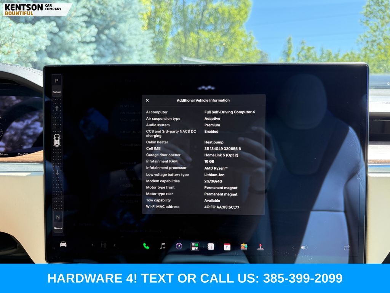The width and height of the screenshot is (390, 293).
Task: Tap the volume speaker icon
Action: 304,247
